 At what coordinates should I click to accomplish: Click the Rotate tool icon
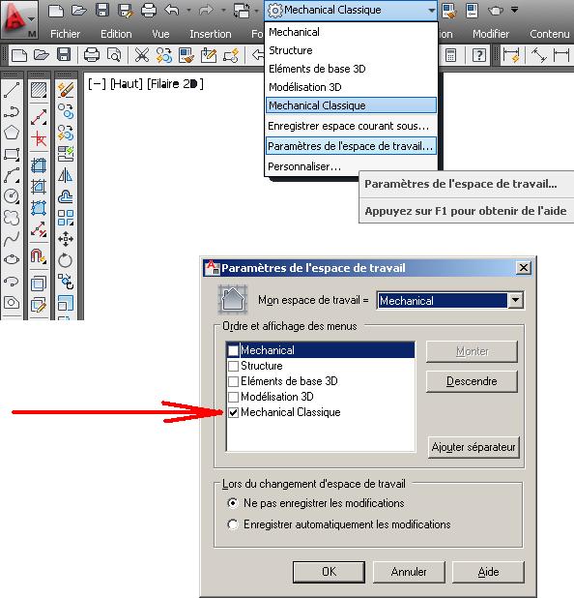coord(66,260)
